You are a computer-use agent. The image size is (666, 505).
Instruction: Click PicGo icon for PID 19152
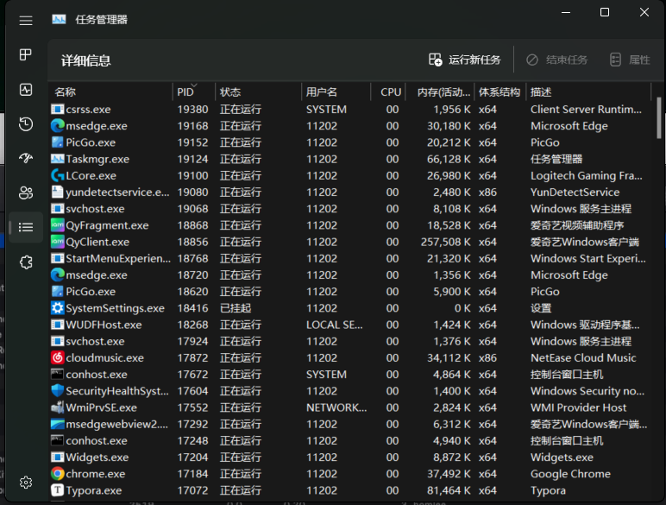57,142
